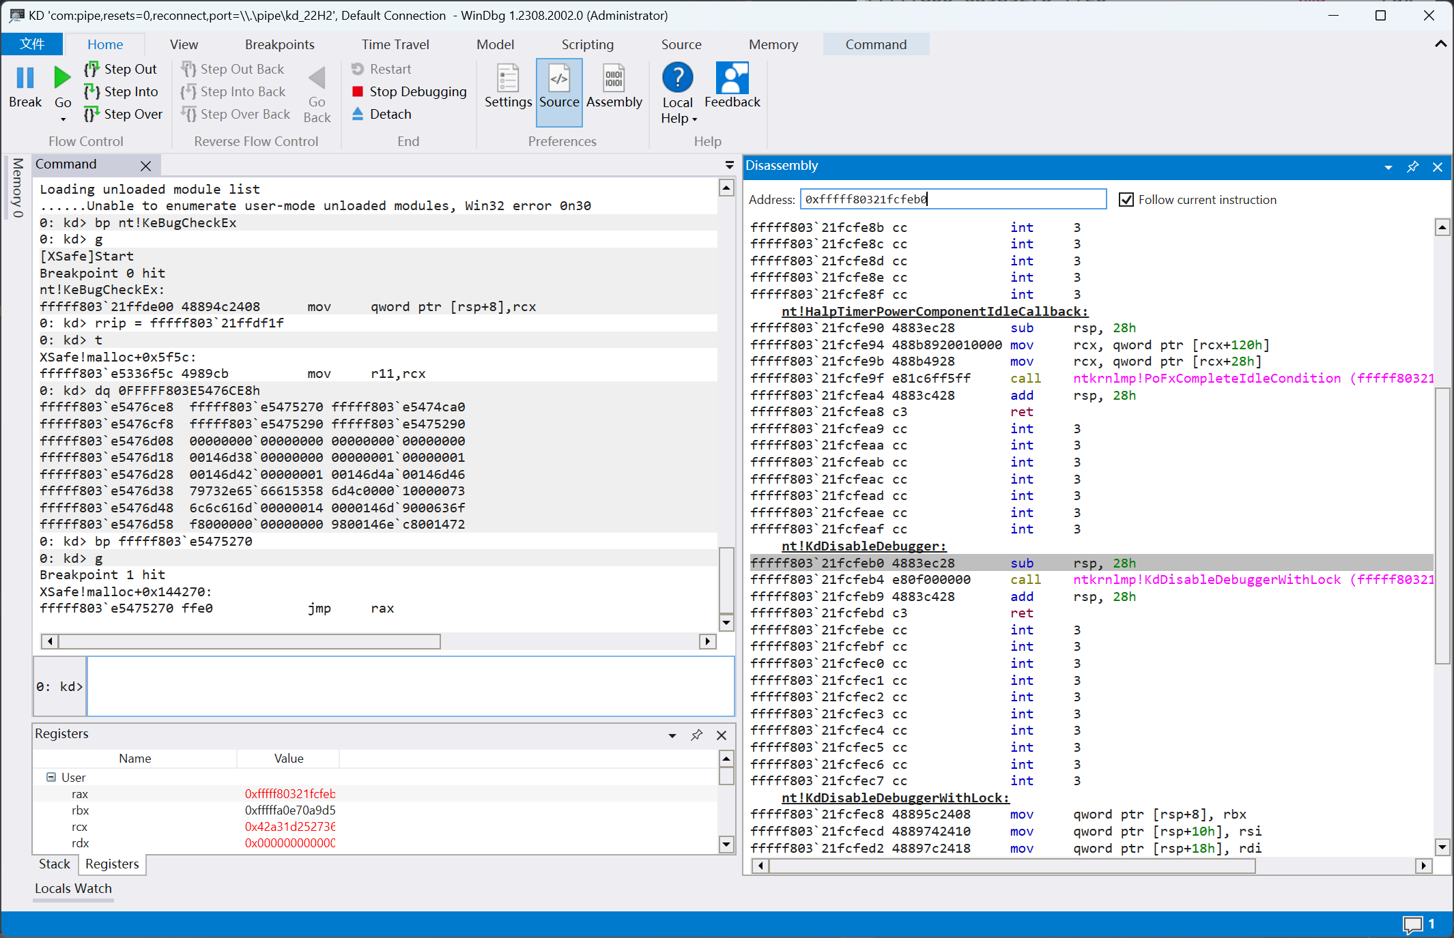Click the nt!KdDisableDebugger label

click(x=864, y=546)
